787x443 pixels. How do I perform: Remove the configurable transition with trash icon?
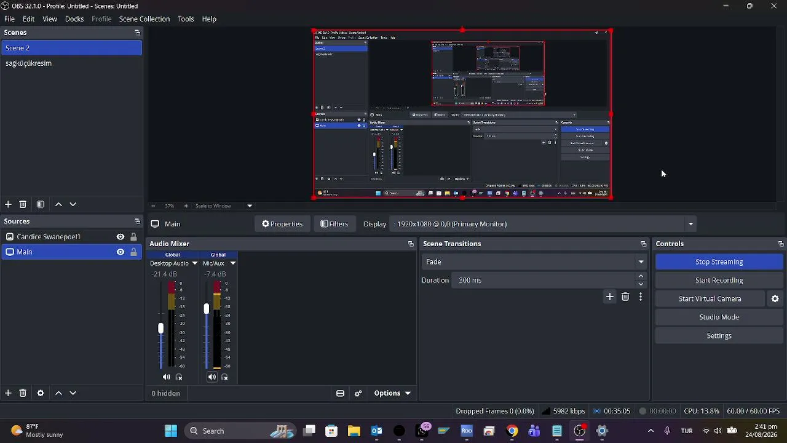(x=625, y=297)
